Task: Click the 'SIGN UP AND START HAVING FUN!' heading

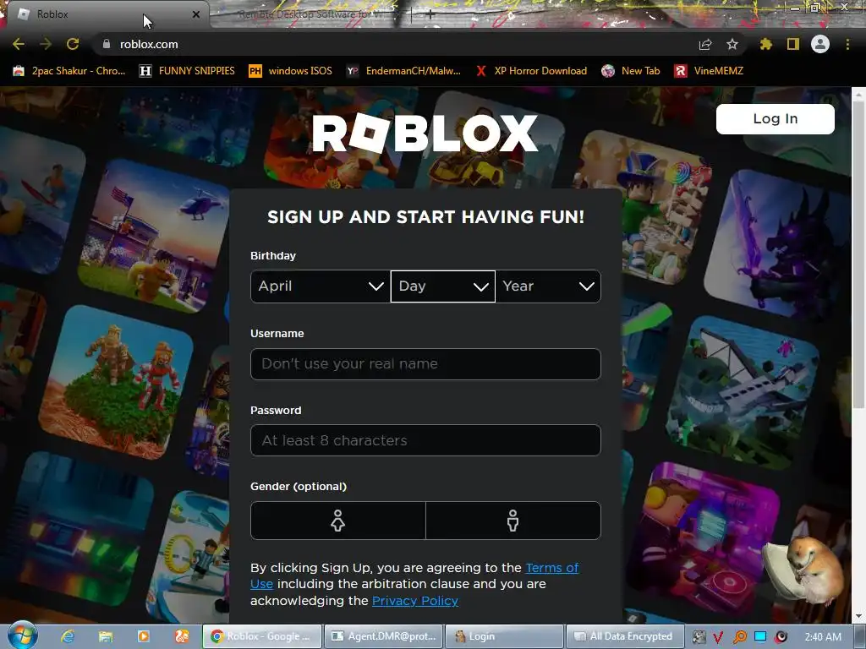Action: point(426,217)
